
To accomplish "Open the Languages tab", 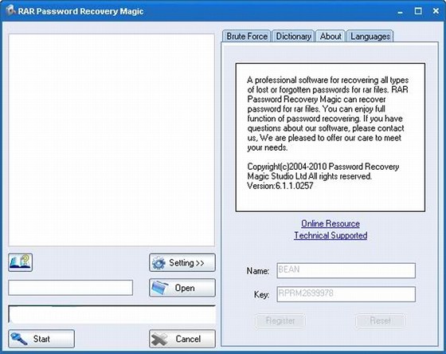I will tap(370, 36).
